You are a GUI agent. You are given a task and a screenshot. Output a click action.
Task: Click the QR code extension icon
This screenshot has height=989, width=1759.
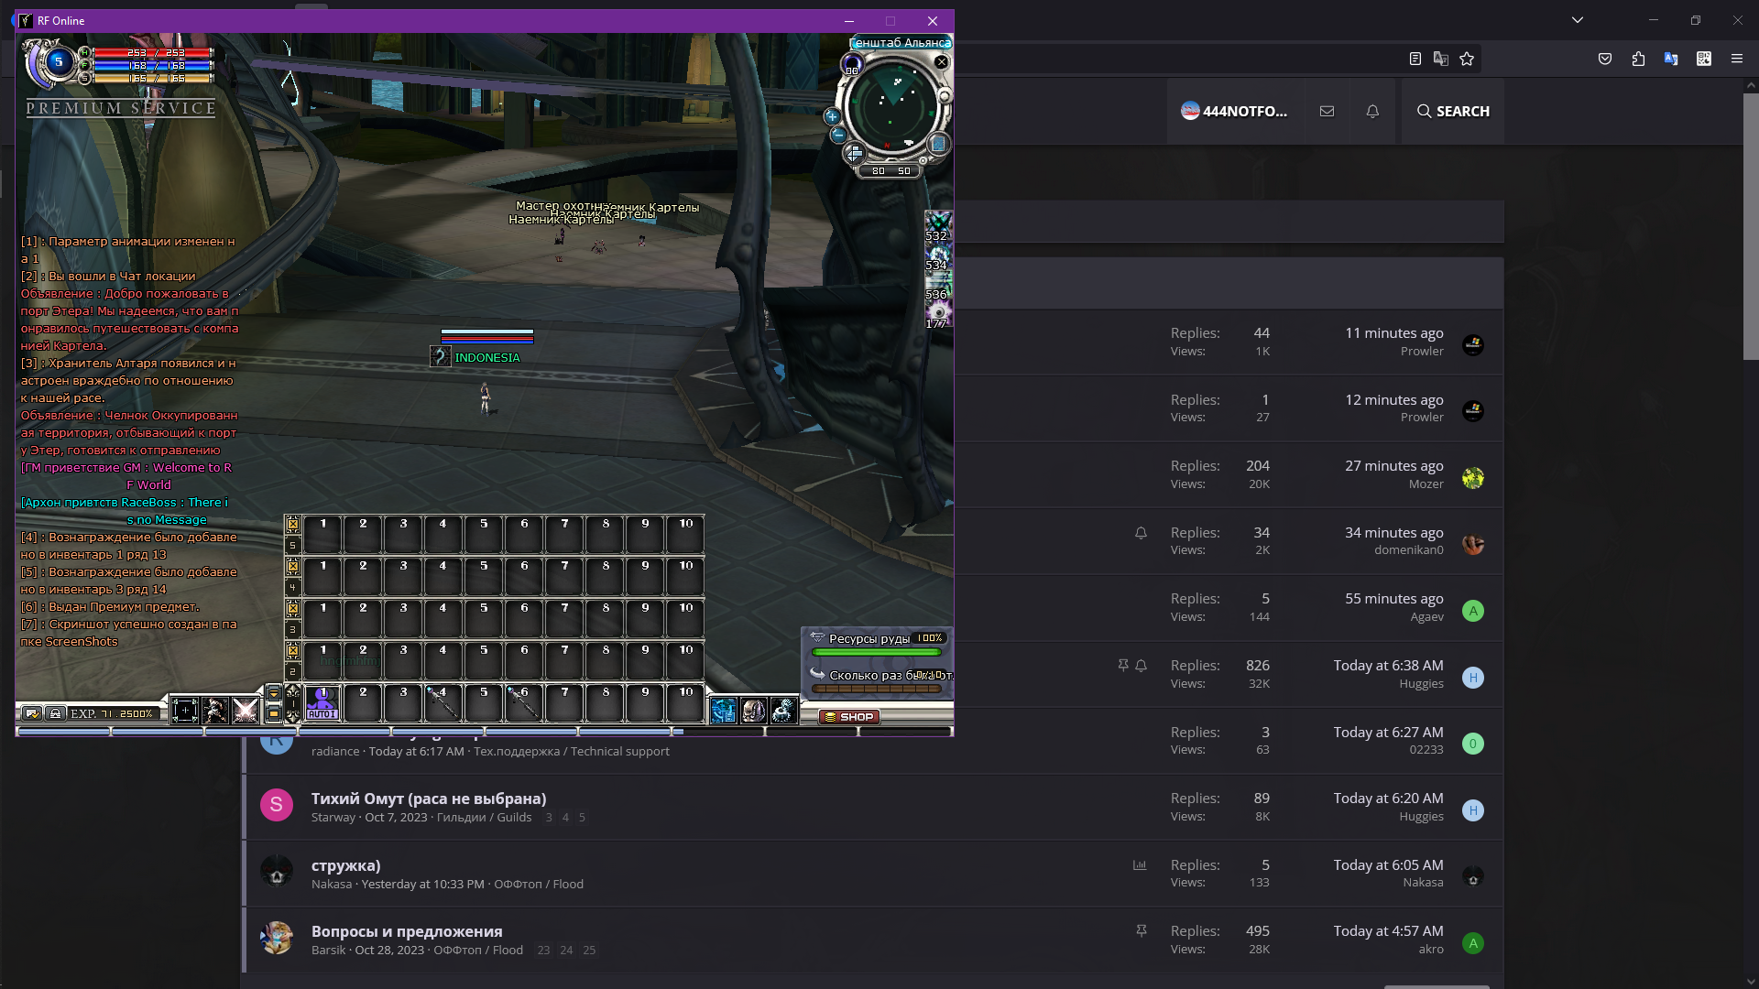1703,59
